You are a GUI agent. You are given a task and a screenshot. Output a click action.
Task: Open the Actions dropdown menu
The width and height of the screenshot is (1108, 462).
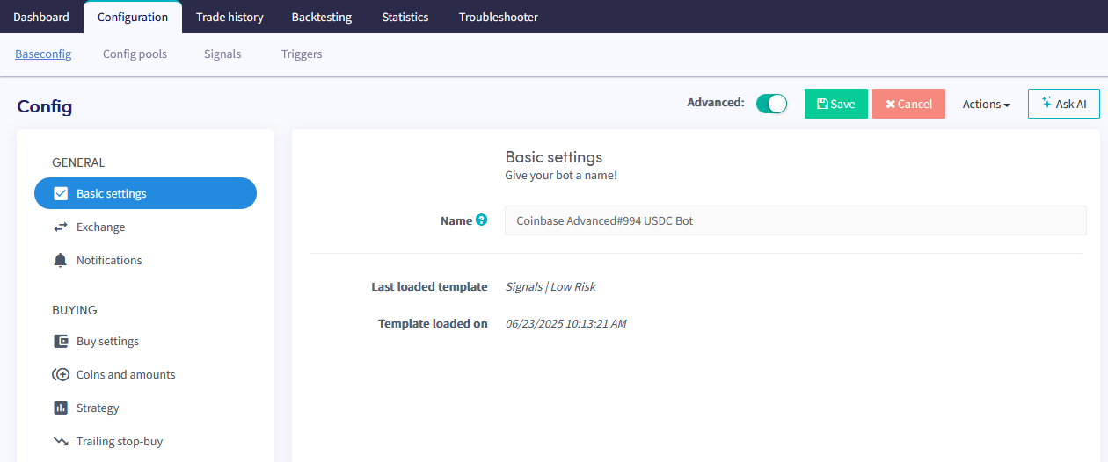pos(986,104)
